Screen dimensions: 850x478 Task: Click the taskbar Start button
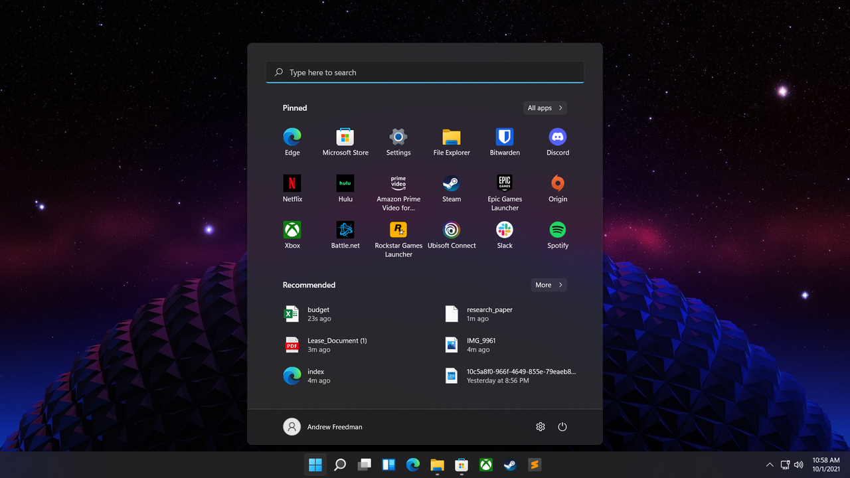pos(315,465)
